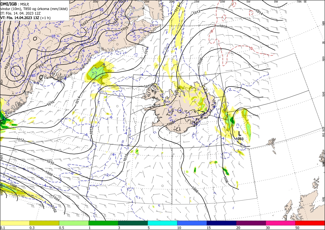The image size is (325, 230).
Task: Click the '25W' longitude label
Action: pyautogui.click(x=147, y=2)
